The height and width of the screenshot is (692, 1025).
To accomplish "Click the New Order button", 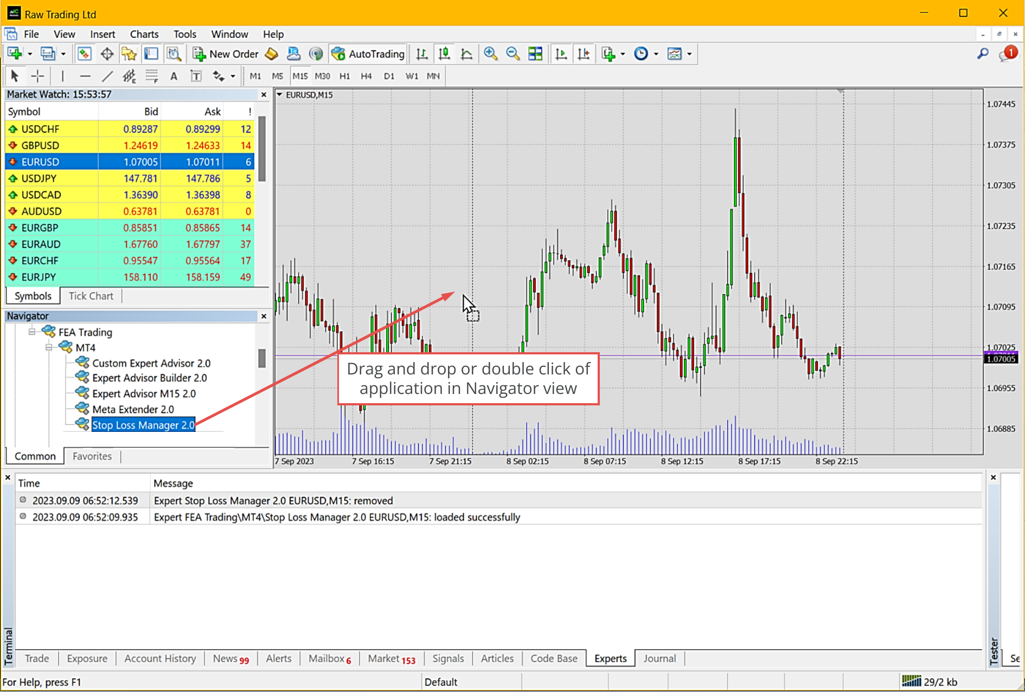I will [226, 54].
